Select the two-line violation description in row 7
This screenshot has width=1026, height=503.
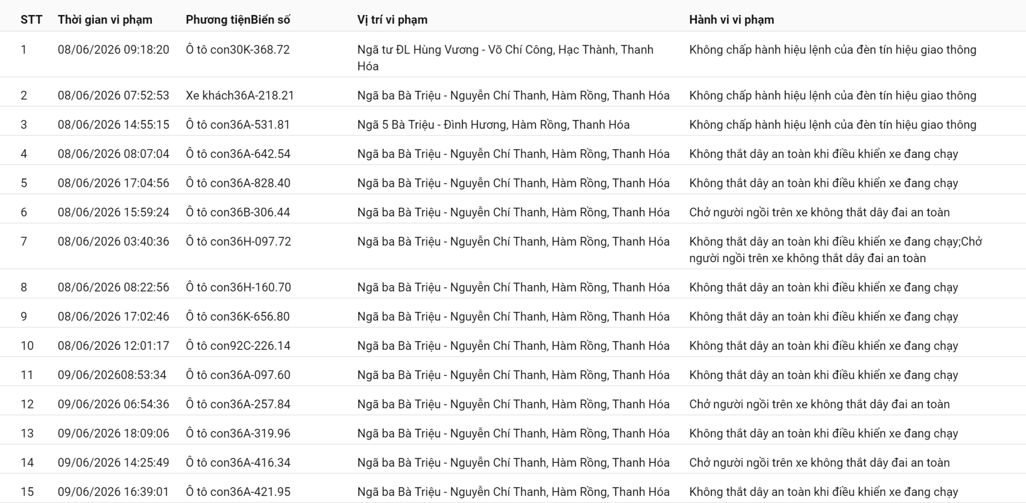(836, 250)
